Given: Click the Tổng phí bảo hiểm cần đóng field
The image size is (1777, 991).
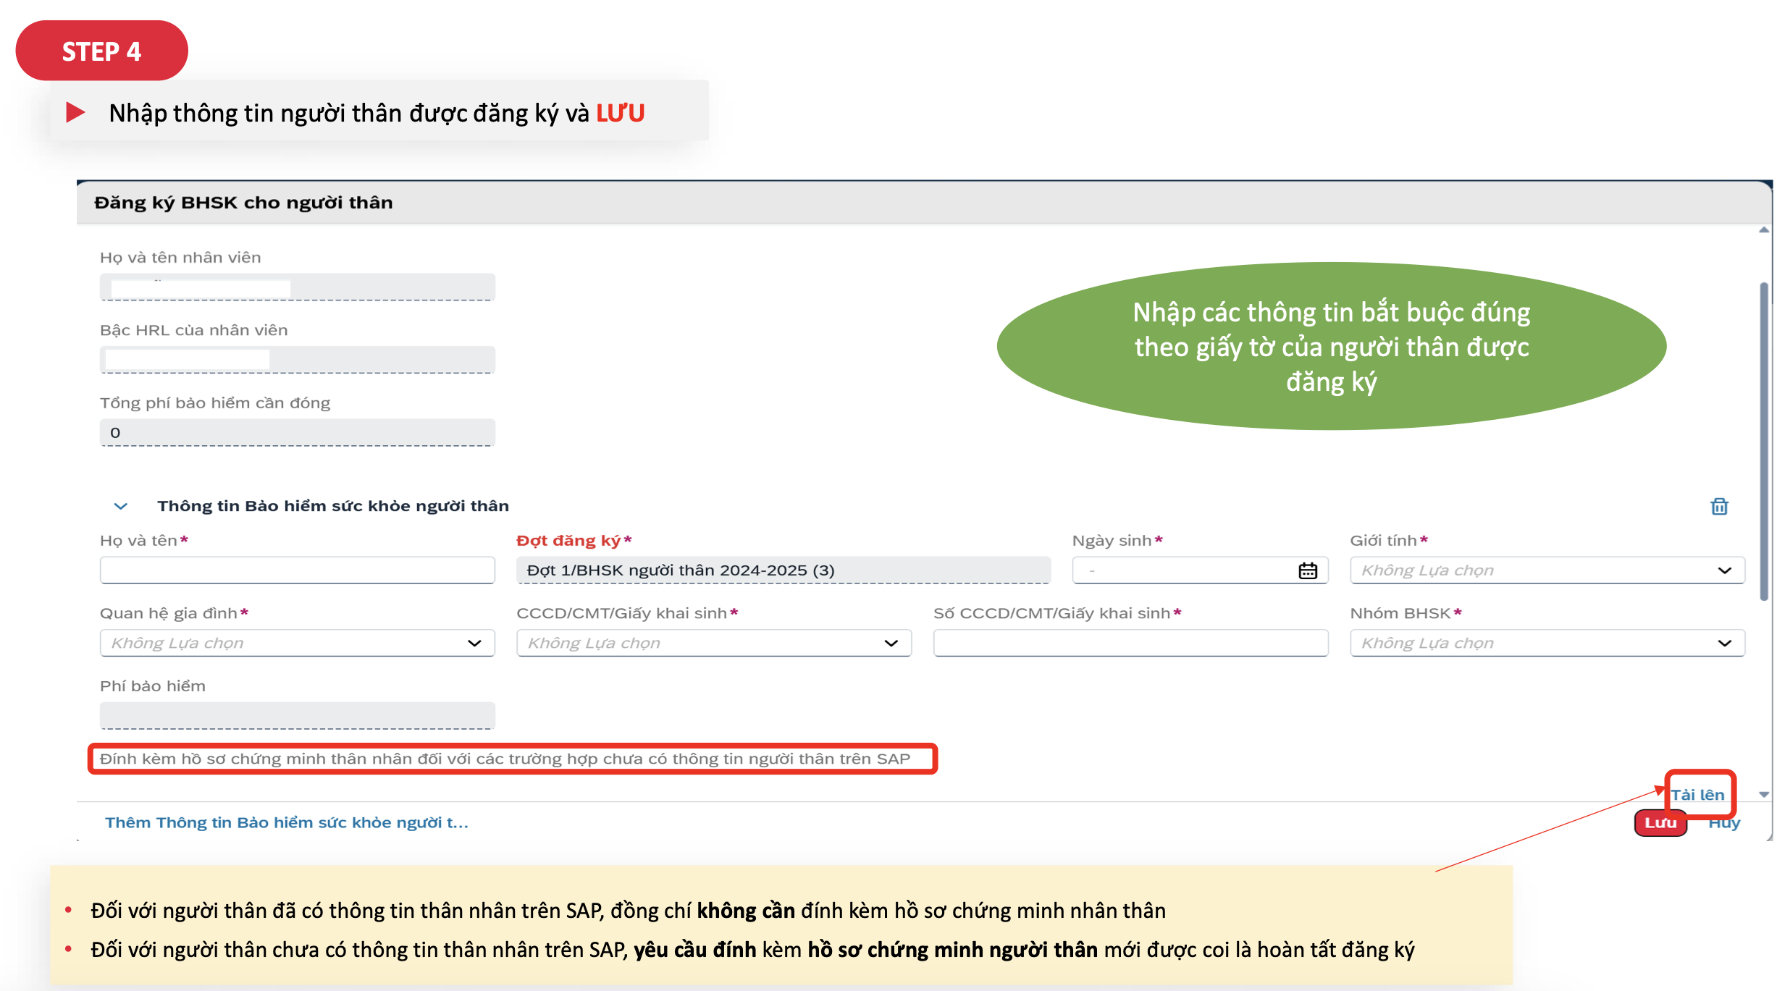Looking at the screenshot, I should click(297, 432).
